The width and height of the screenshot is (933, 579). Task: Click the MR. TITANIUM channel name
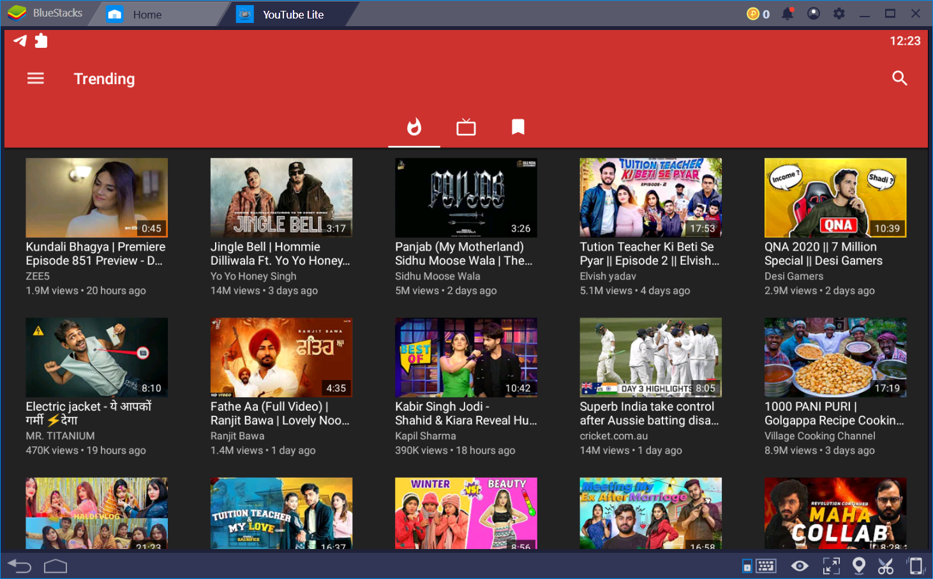point(60,436)
